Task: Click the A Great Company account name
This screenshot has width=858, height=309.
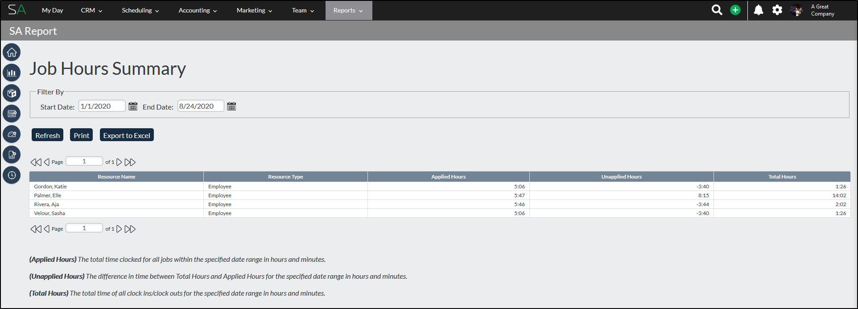Action: tap(823, 10)
